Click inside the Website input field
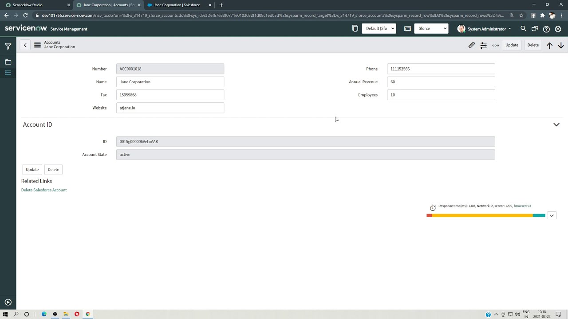The image size is (568, 319). 170,108
